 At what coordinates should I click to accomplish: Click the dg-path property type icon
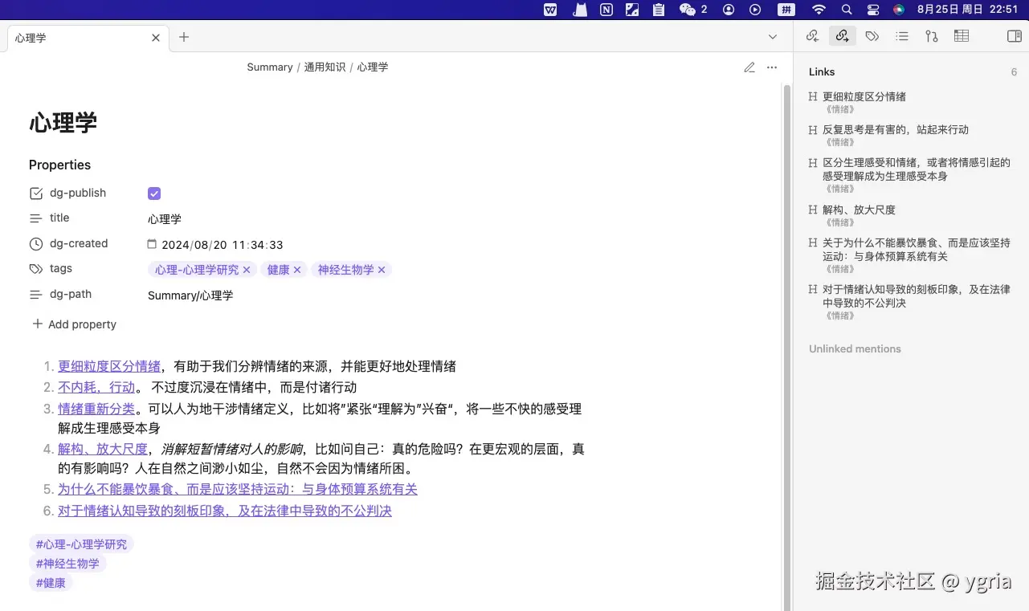point(35,295)
